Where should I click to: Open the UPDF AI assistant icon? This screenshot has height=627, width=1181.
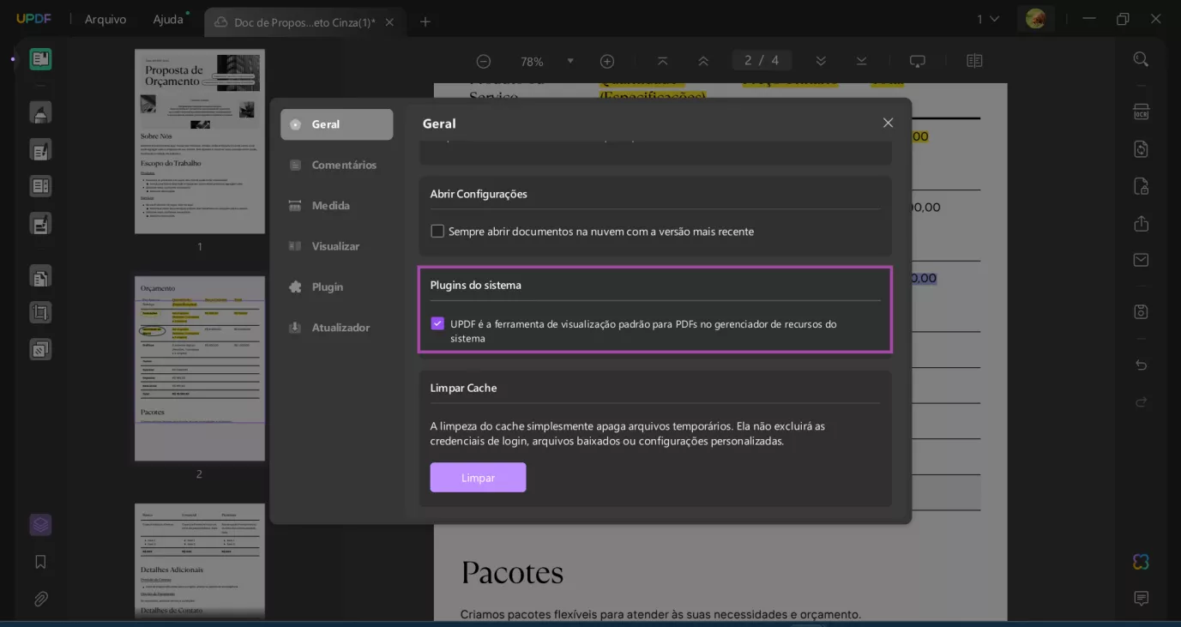[1141, 562]
